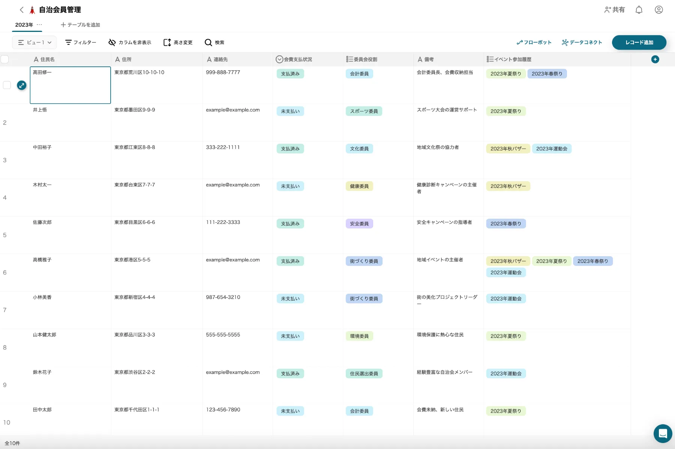Click 2023年運動会 tag in 中田裕子 row
The height and width of the screenshot is (449, 675).
click(x=552, y=149)
